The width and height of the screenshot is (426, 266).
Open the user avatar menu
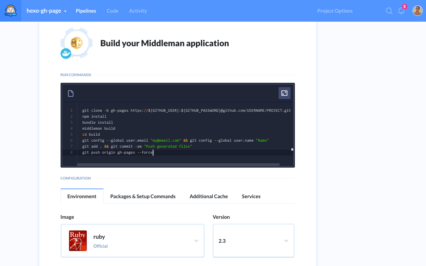(x=418, y=11)
